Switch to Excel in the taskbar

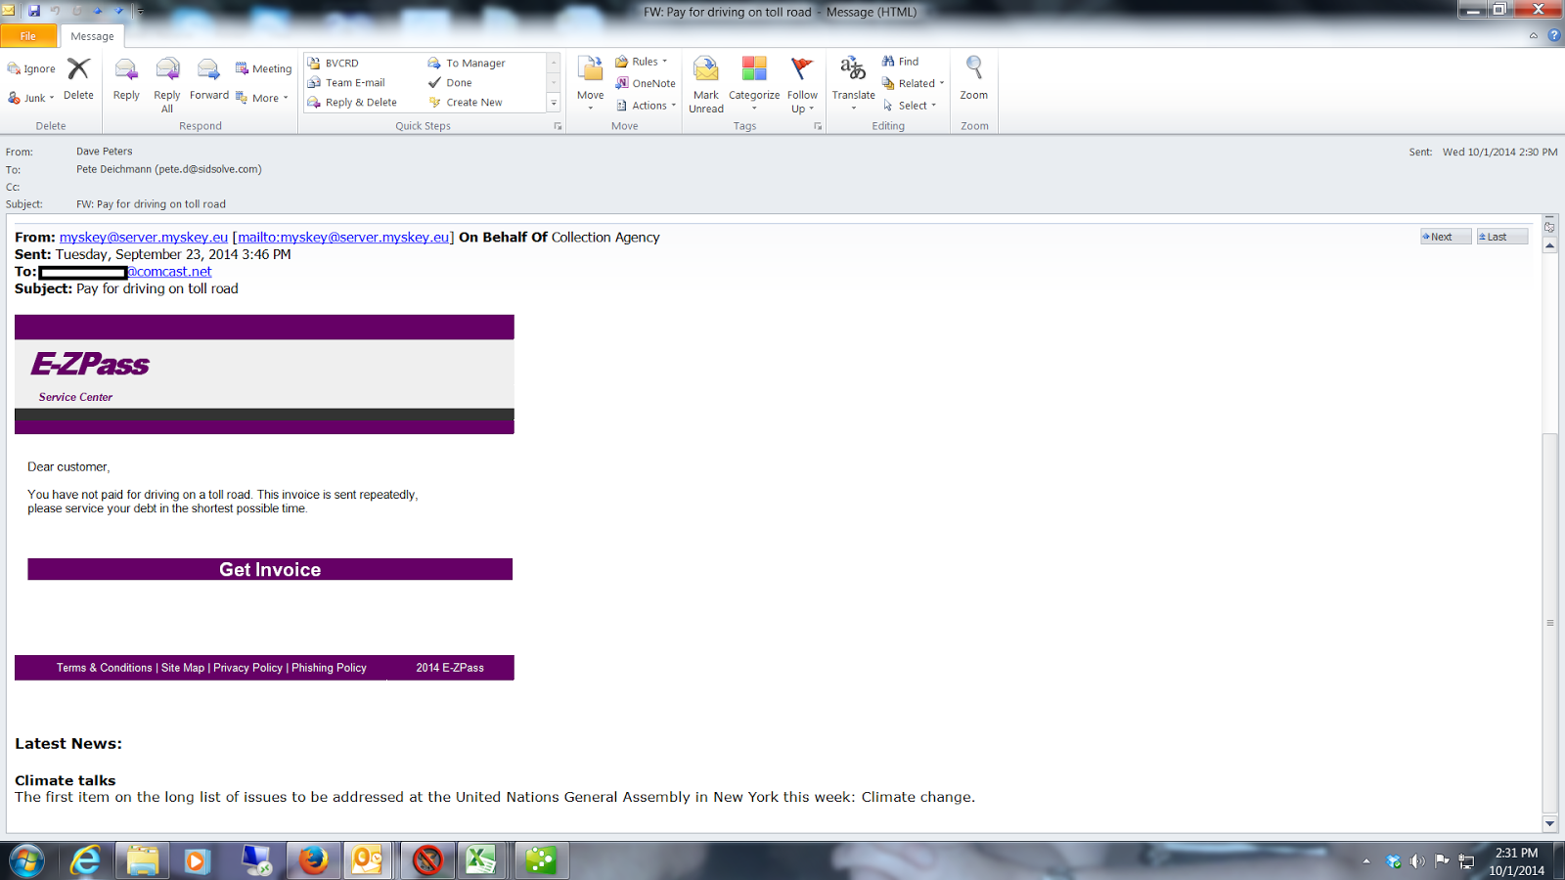pos(480,860)
